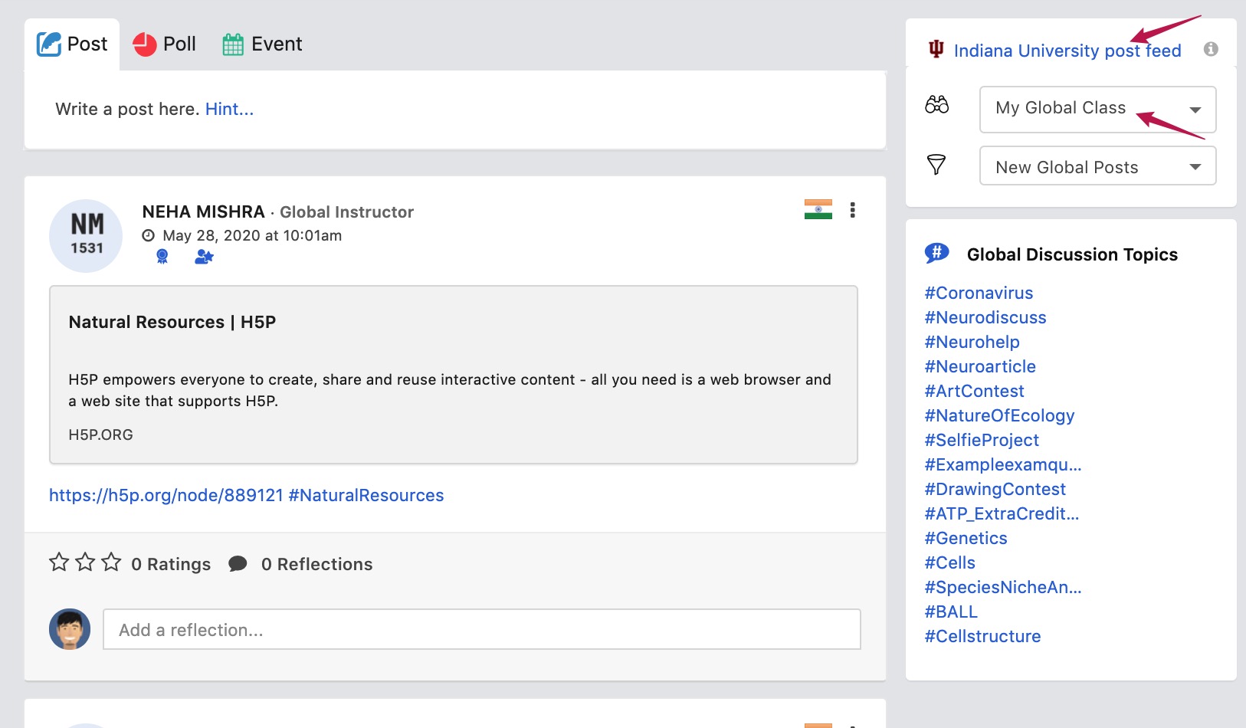This screenshot has width=1246, height=728.
Task: Open the #Cells topic
Action: pyautogui.click(x=949, y=562)
